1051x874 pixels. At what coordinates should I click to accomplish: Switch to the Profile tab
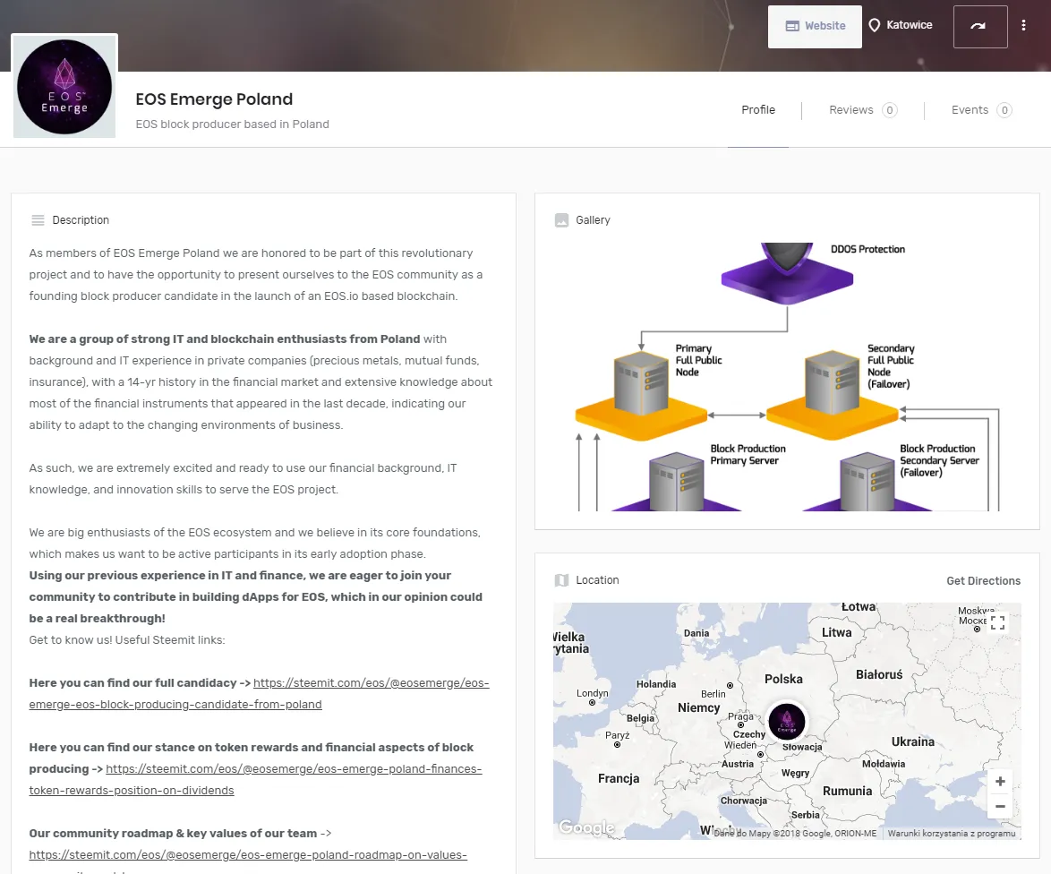[x=758, y=110]
